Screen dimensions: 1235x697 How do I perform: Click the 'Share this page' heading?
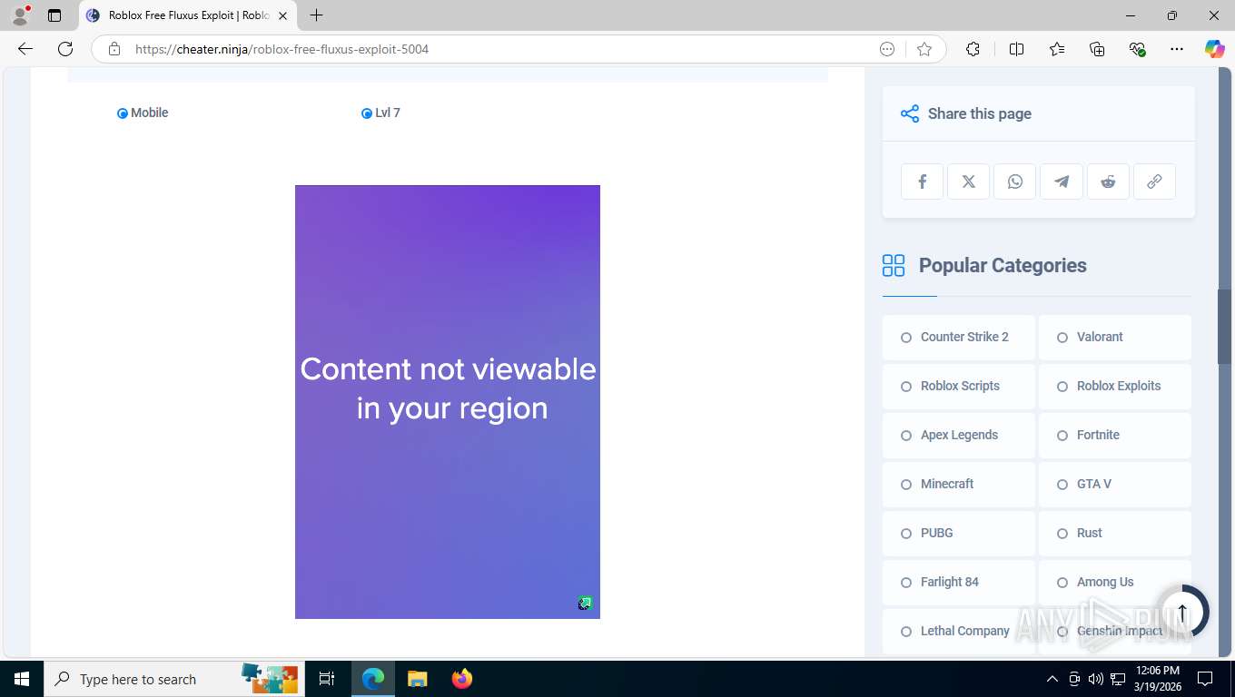pos(980,113)
